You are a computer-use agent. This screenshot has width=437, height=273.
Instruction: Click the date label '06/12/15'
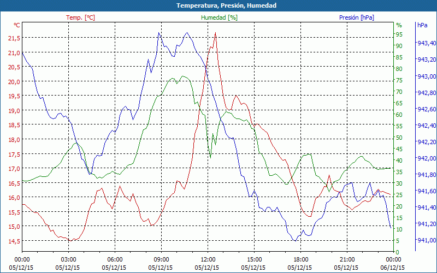pyautogui.click(x=392, y=268)
